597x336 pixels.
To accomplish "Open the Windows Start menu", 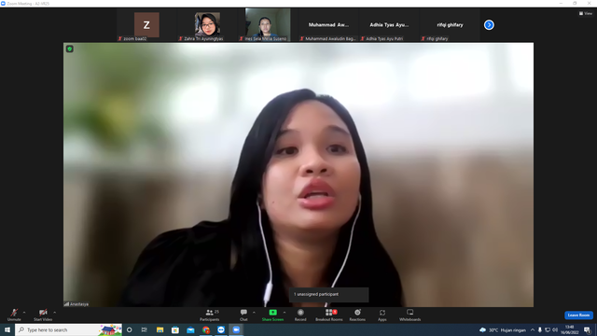I will 7,329.
